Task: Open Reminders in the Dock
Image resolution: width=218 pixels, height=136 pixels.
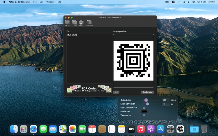Action: point(112,129)
